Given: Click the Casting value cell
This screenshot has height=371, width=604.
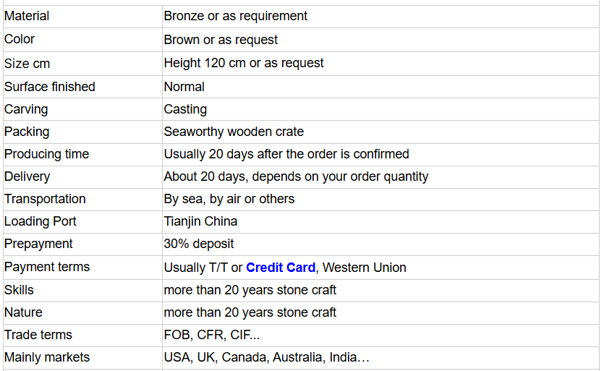Looking at the screenshot, I should pos(380,109).
